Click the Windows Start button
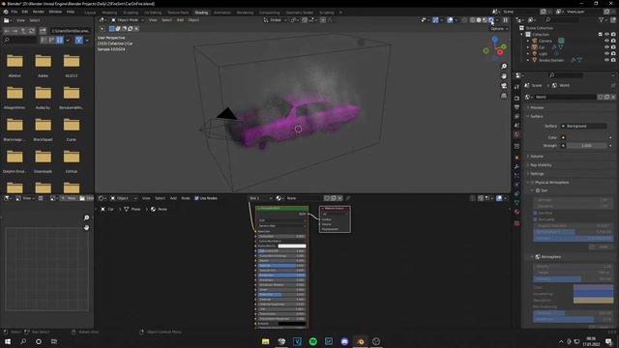Viewport: 619px width, 348px height. (8, 341)
